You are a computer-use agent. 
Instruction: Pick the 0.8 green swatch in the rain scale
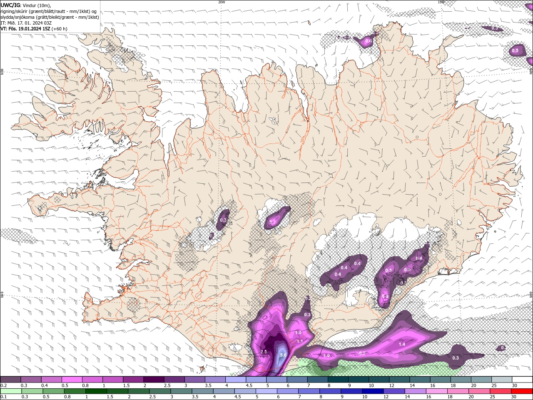coord(75,391)
